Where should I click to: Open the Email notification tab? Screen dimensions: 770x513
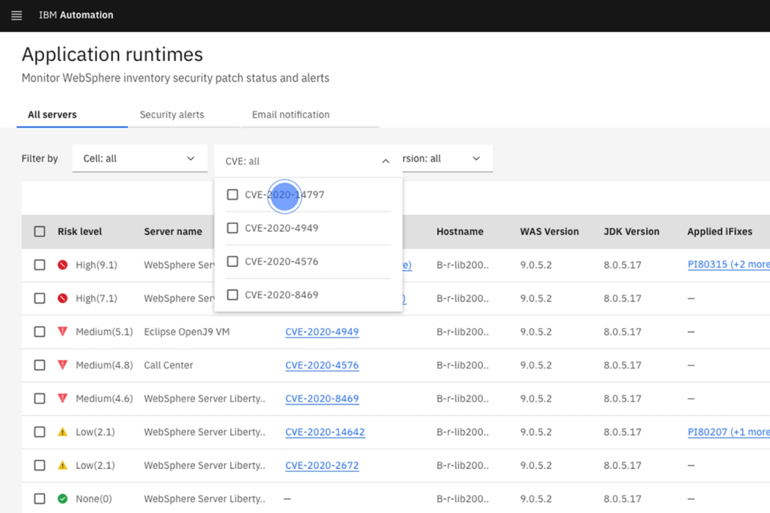click(290, 115)
